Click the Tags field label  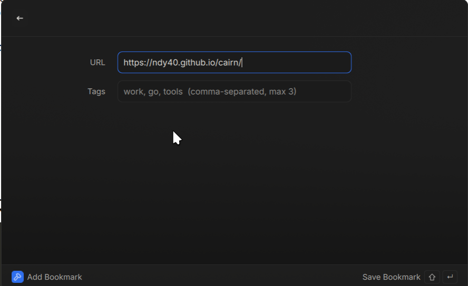pyautogui.click(x=96, y=91)
